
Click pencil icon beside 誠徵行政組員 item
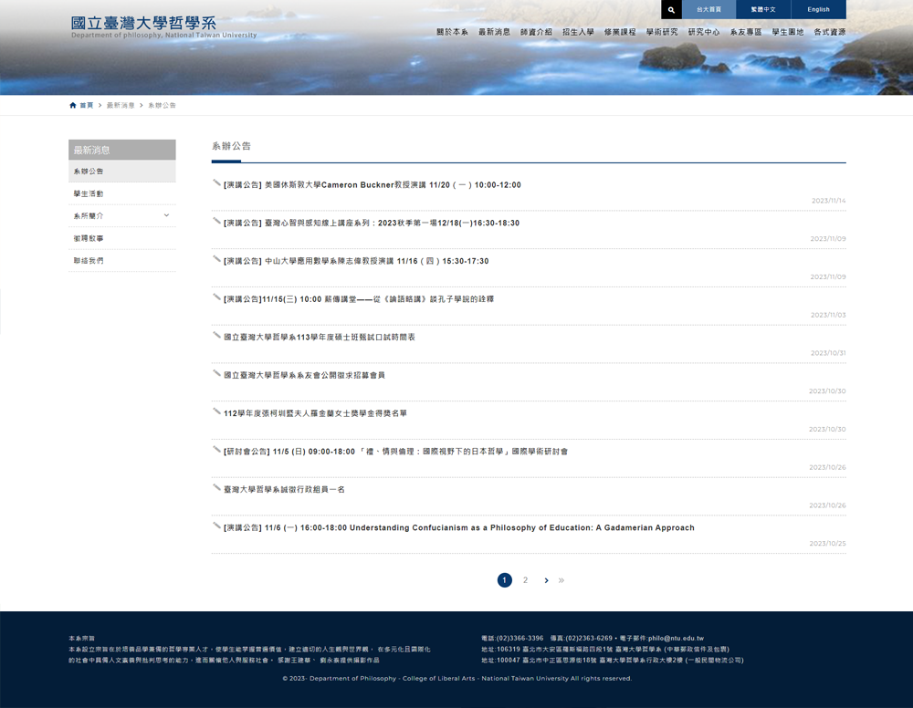pyautogui.click(x=216, y=488)
